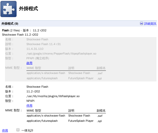Click the black application/futuresplash cell
The height and width of the screenshot is (133, 158).
42,121
